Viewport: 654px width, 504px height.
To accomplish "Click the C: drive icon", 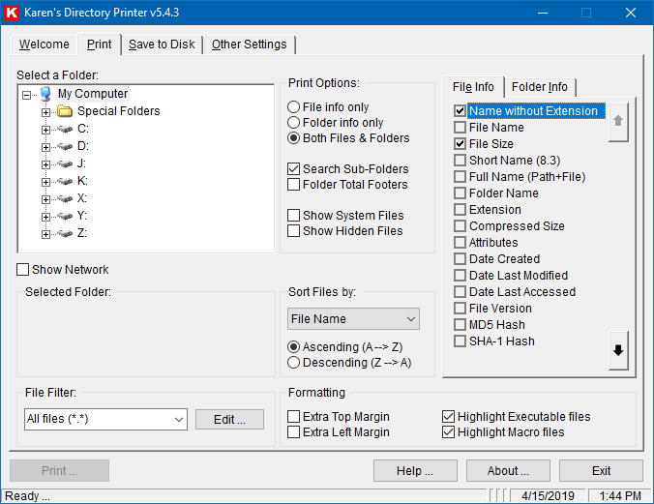I will tap(65, 129).
